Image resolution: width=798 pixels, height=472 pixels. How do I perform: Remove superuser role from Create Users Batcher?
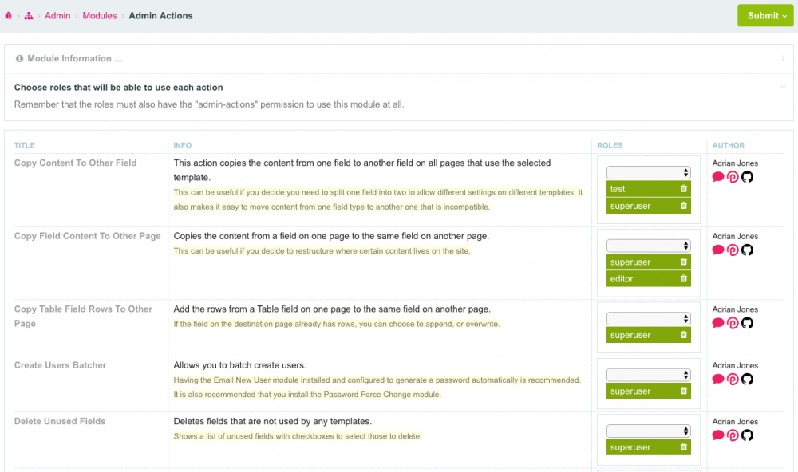tap(683, 391)
